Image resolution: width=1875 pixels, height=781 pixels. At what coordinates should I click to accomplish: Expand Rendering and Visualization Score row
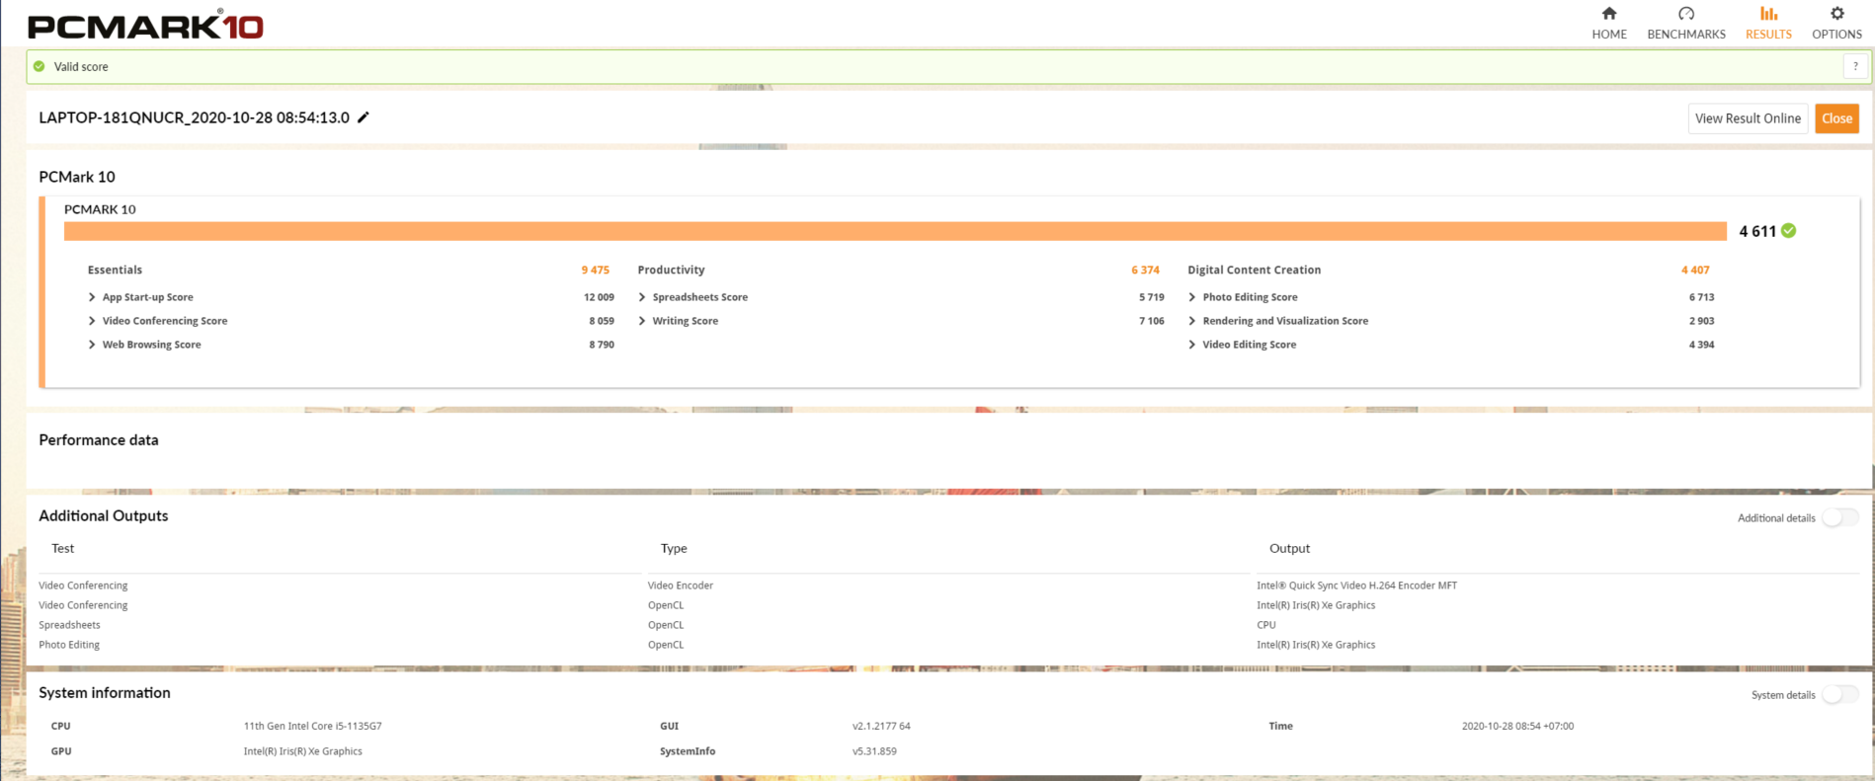tap(1451, 321)
